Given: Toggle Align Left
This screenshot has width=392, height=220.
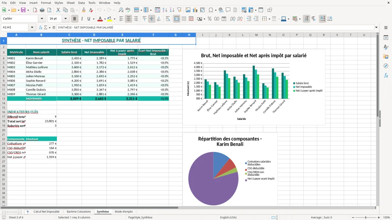Looking at the screenshot, I should coord(122,19).
